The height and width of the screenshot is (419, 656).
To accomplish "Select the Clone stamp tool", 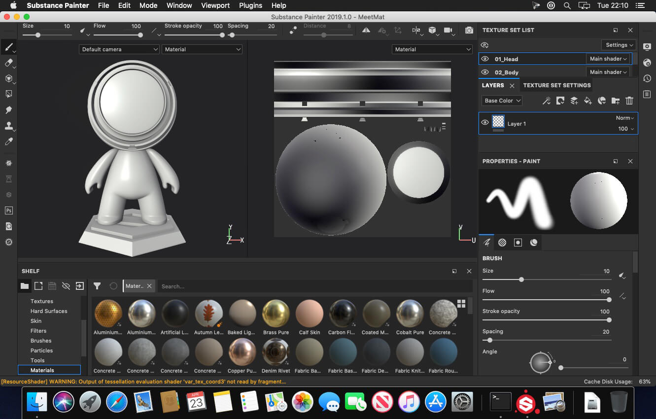I will (x=8, y=126).
